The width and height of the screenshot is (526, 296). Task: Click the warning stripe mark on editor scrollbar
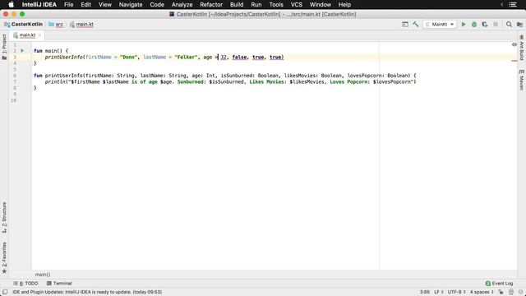pos(514,61)
